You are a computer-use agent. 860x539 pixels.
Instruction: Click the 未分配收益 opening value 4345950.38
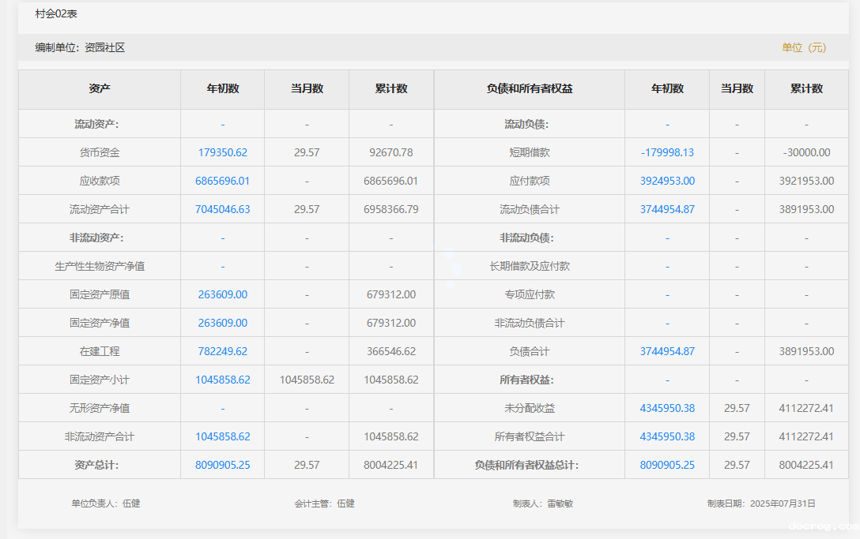[x=667, y=408]
